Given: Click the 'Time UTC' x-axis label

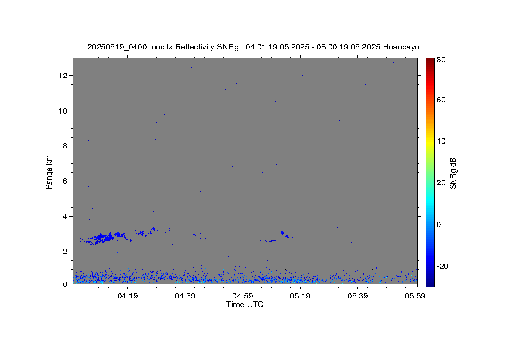Looking at the screenshot, I should pos(245,304).
